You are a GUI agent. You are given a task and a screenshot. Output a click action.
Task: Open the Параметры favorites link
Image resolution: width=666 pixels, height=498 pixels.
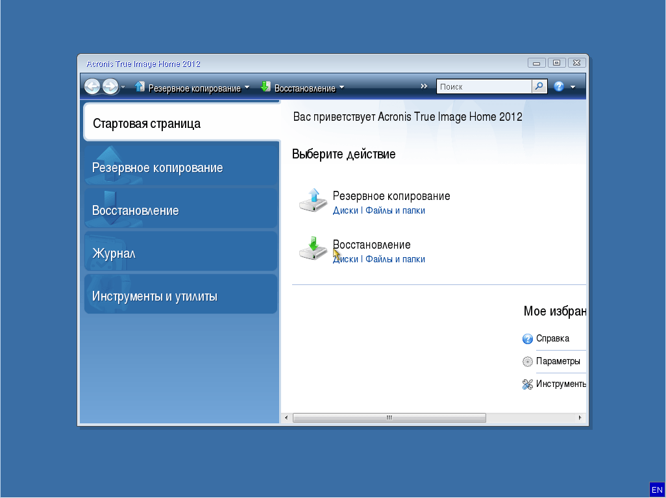(x=558, y=361)
